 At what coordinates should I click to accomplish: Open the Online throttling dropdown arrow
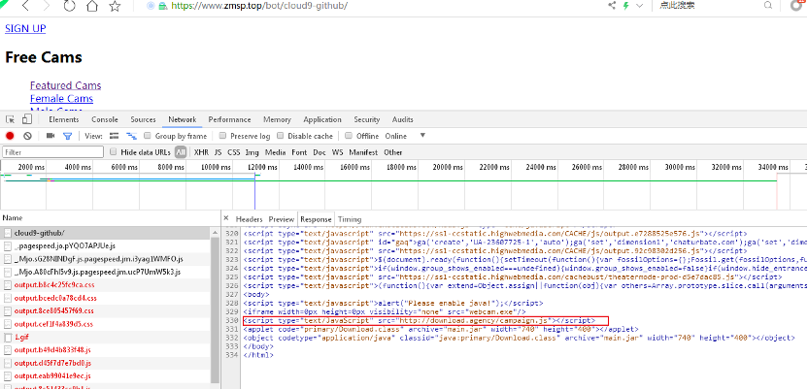(x=422, y=136)
